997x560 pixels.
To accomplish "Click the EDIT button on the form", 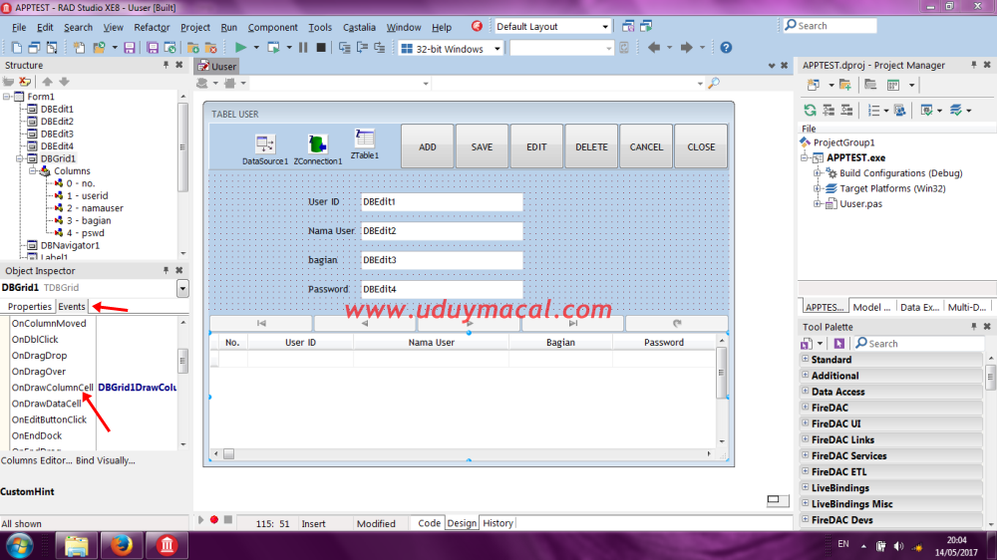I will pos(536,146).
